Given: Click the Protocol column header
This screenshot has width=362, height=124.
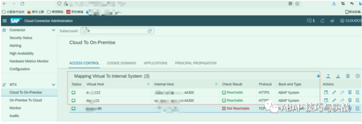Looking at the screenshot, I should 265,84.
